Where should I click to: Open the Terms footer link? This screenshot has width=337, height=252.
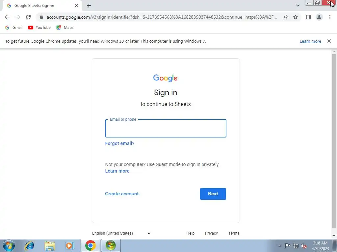(234, 233)
